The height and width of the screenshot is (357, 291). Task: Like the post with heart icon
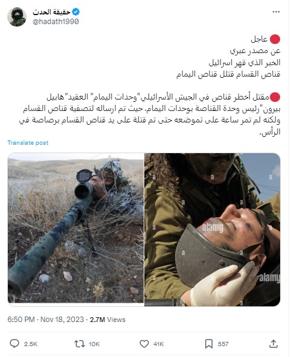tap(144, 344)
